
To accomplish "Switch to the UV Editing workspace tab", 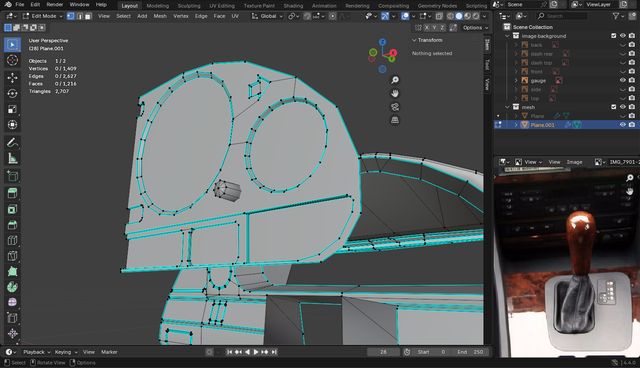I will click(221, 6).
